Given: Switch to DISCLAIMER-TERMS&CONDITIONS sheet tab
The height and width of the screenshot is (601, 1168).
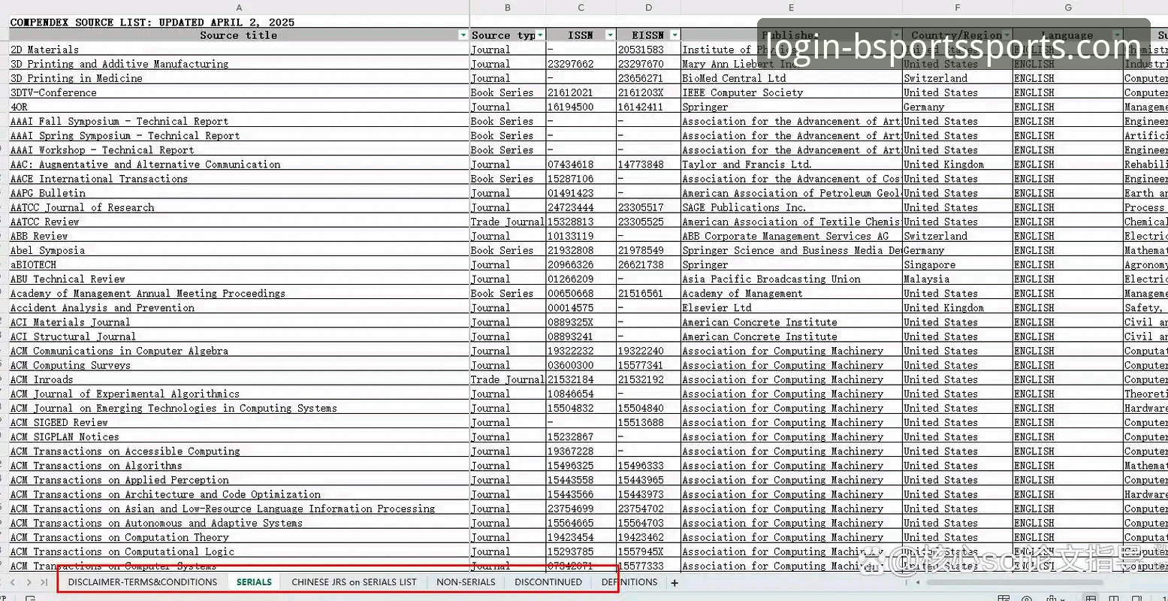Looking at the screenshot, I should (142, 582).
